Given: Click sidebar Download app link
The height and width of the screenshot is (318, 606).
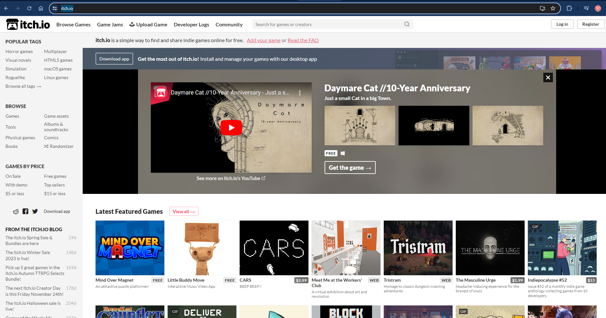Looking at the screenshot, I should (x=57, y=211).
